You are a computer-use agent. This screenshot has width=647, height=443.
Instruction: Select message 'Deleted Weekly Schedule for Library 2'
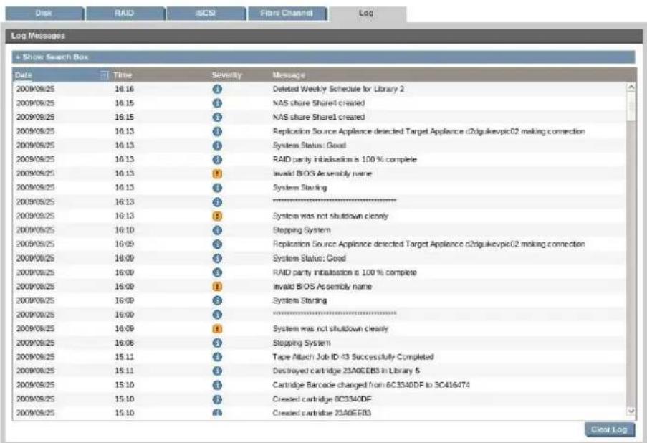[x=338, y=89]
